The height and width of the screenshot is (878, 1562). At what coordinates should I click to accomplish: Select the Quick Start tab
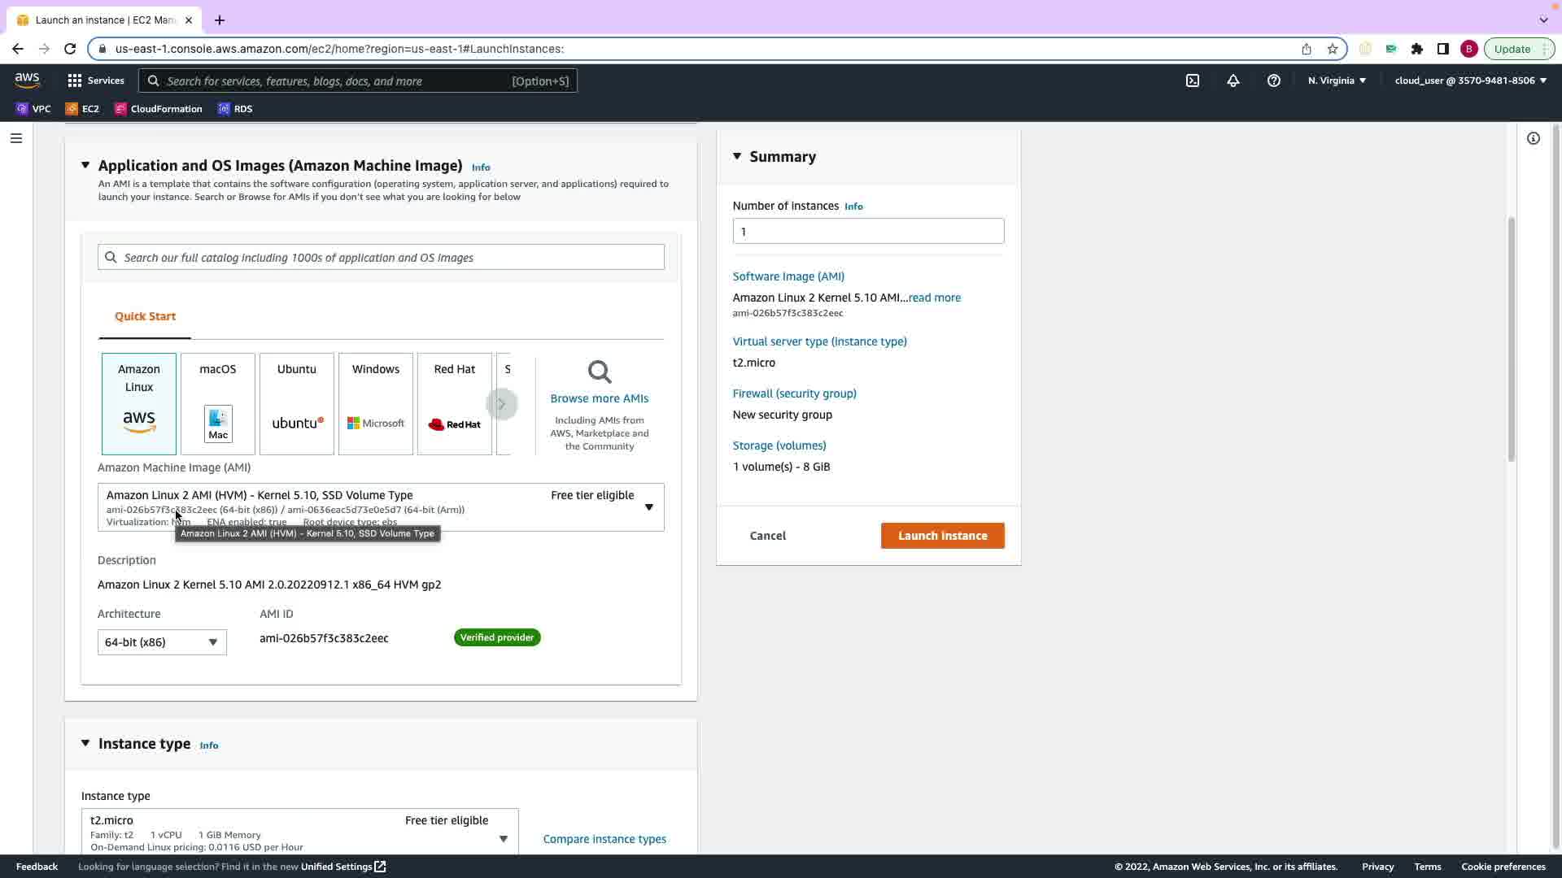145,316
